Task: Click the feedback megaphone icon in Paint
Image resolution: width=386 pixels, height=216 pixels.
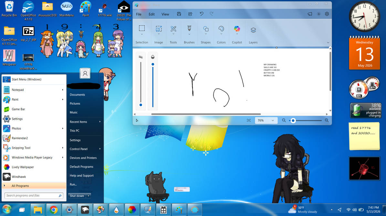Action: [x=310, y=14]
